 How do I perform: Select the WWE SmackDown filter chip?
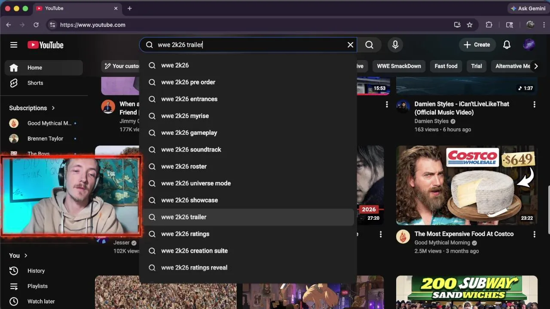(x=399, y=66)
